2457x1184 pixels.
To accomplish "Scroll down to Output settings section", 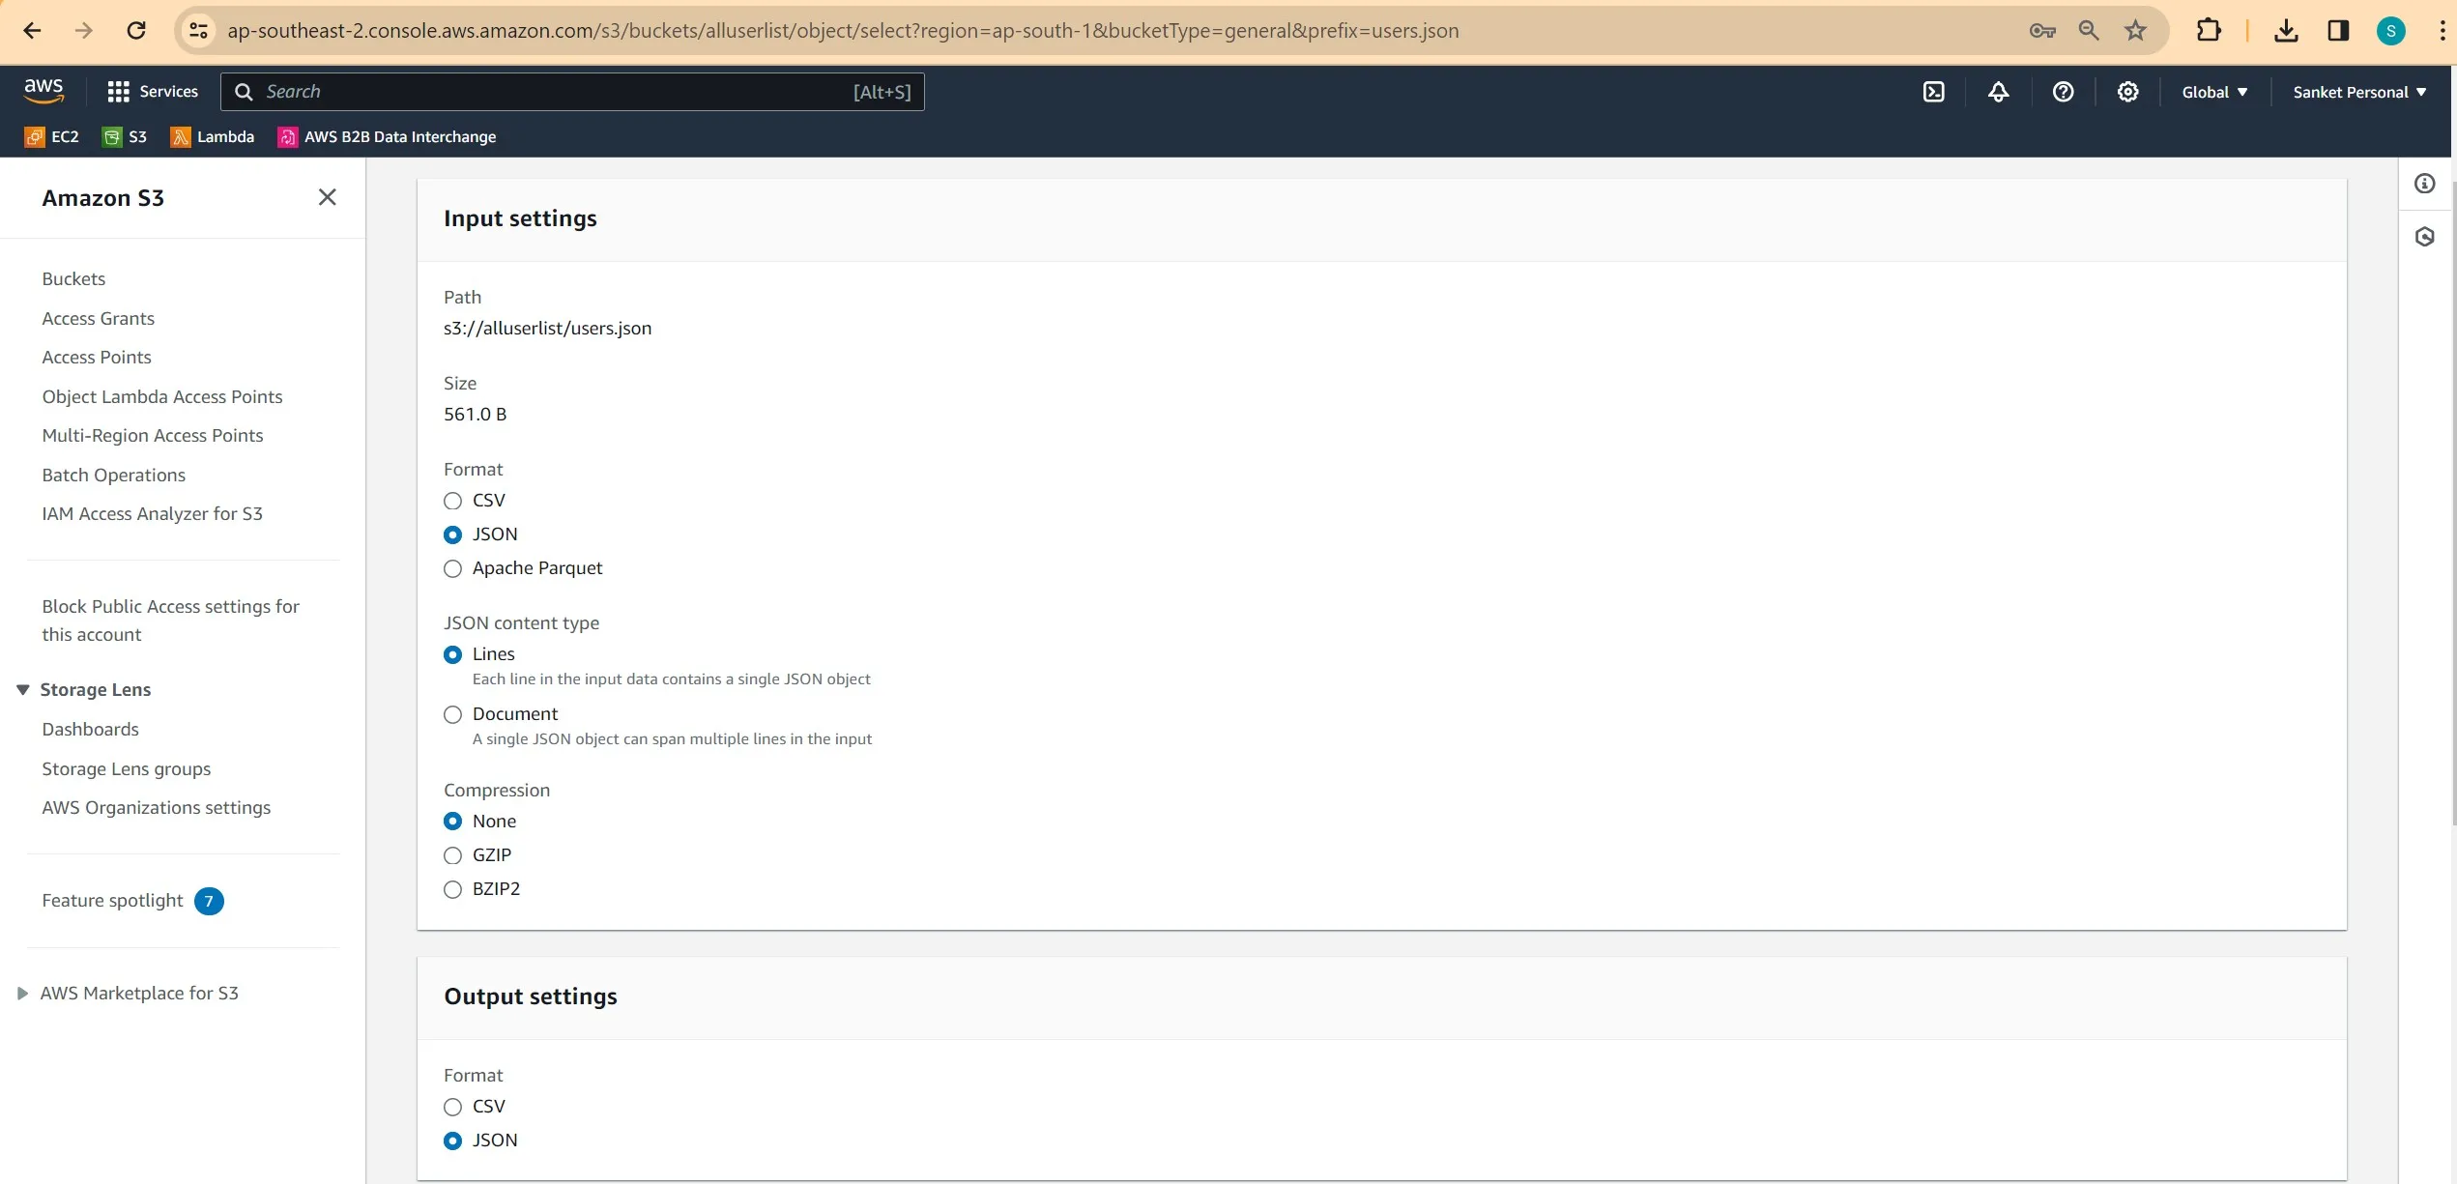I will [530, 996].
